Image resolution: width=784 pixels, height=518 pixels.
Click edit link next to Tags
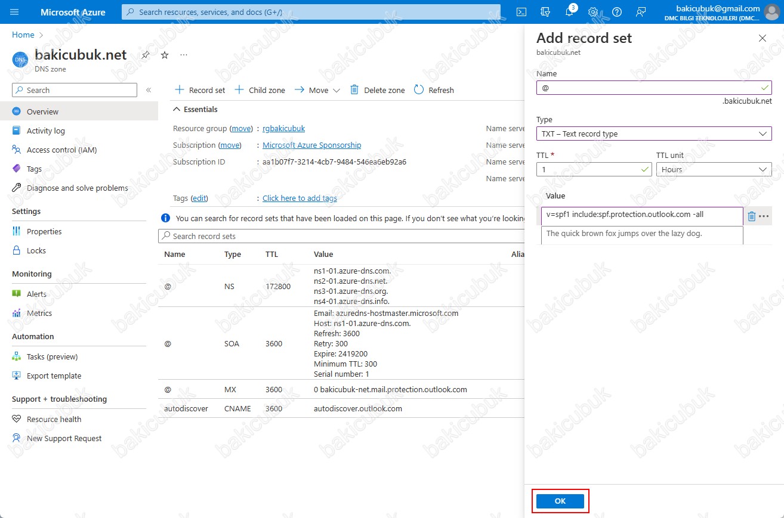pos(199,198)
